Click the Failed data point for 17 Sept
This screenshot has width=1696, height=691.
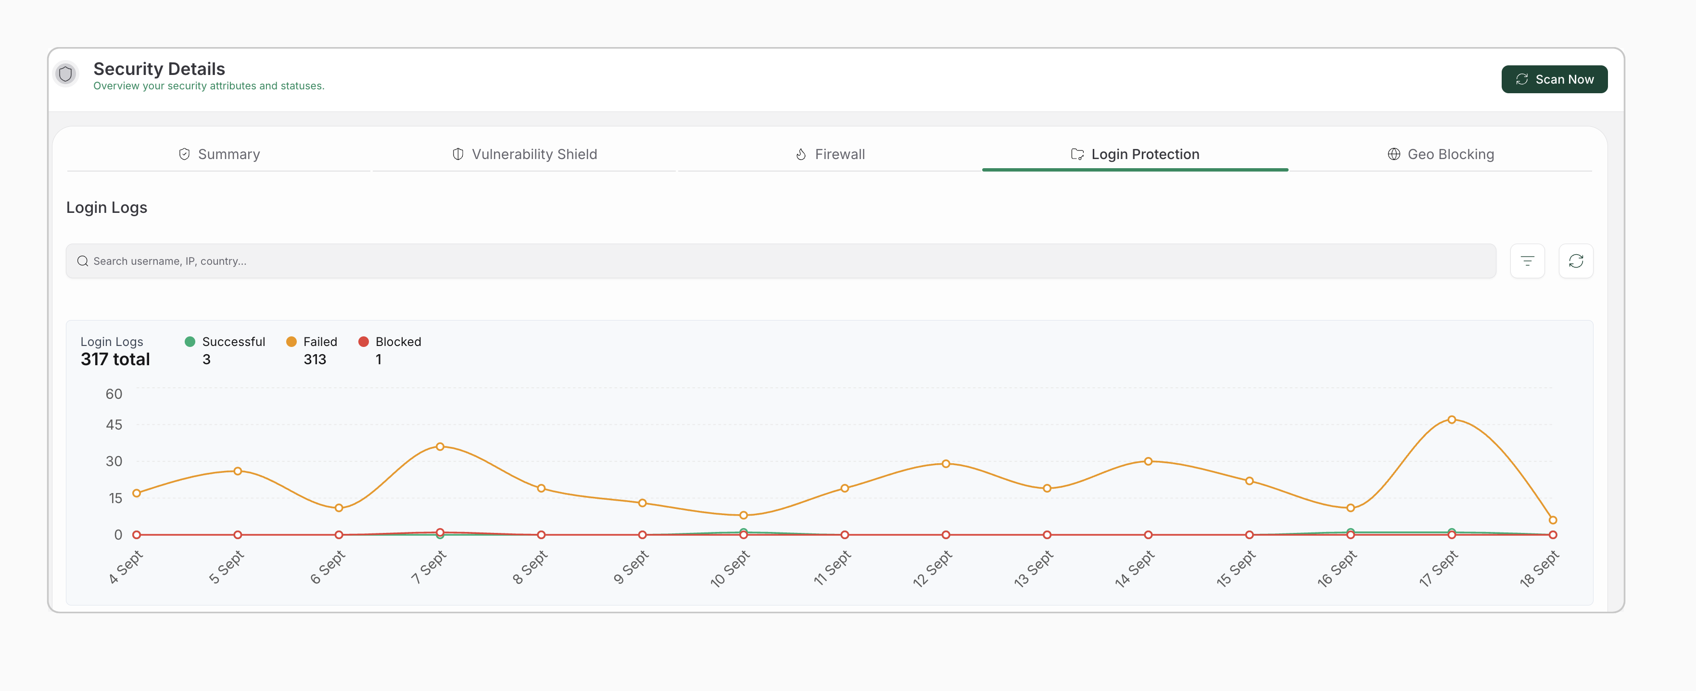point(1451,420)
